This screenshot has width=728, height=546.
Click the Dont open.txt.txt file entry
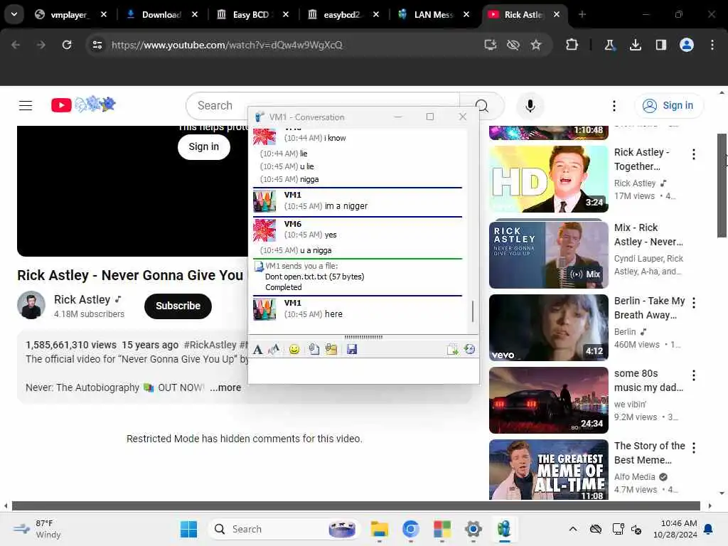[314, 277]
